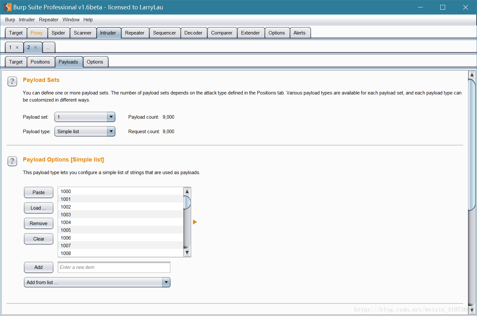Viewport: 477px width, 316px height.
Task: Open the top-level Options tab
Action: pos(277,33)
